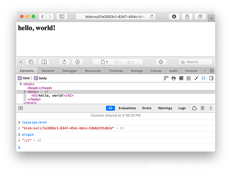Image resolution: width=231 pixels, height=173 pixels.
Task: Click the inspector Search field
Action: 196,62
